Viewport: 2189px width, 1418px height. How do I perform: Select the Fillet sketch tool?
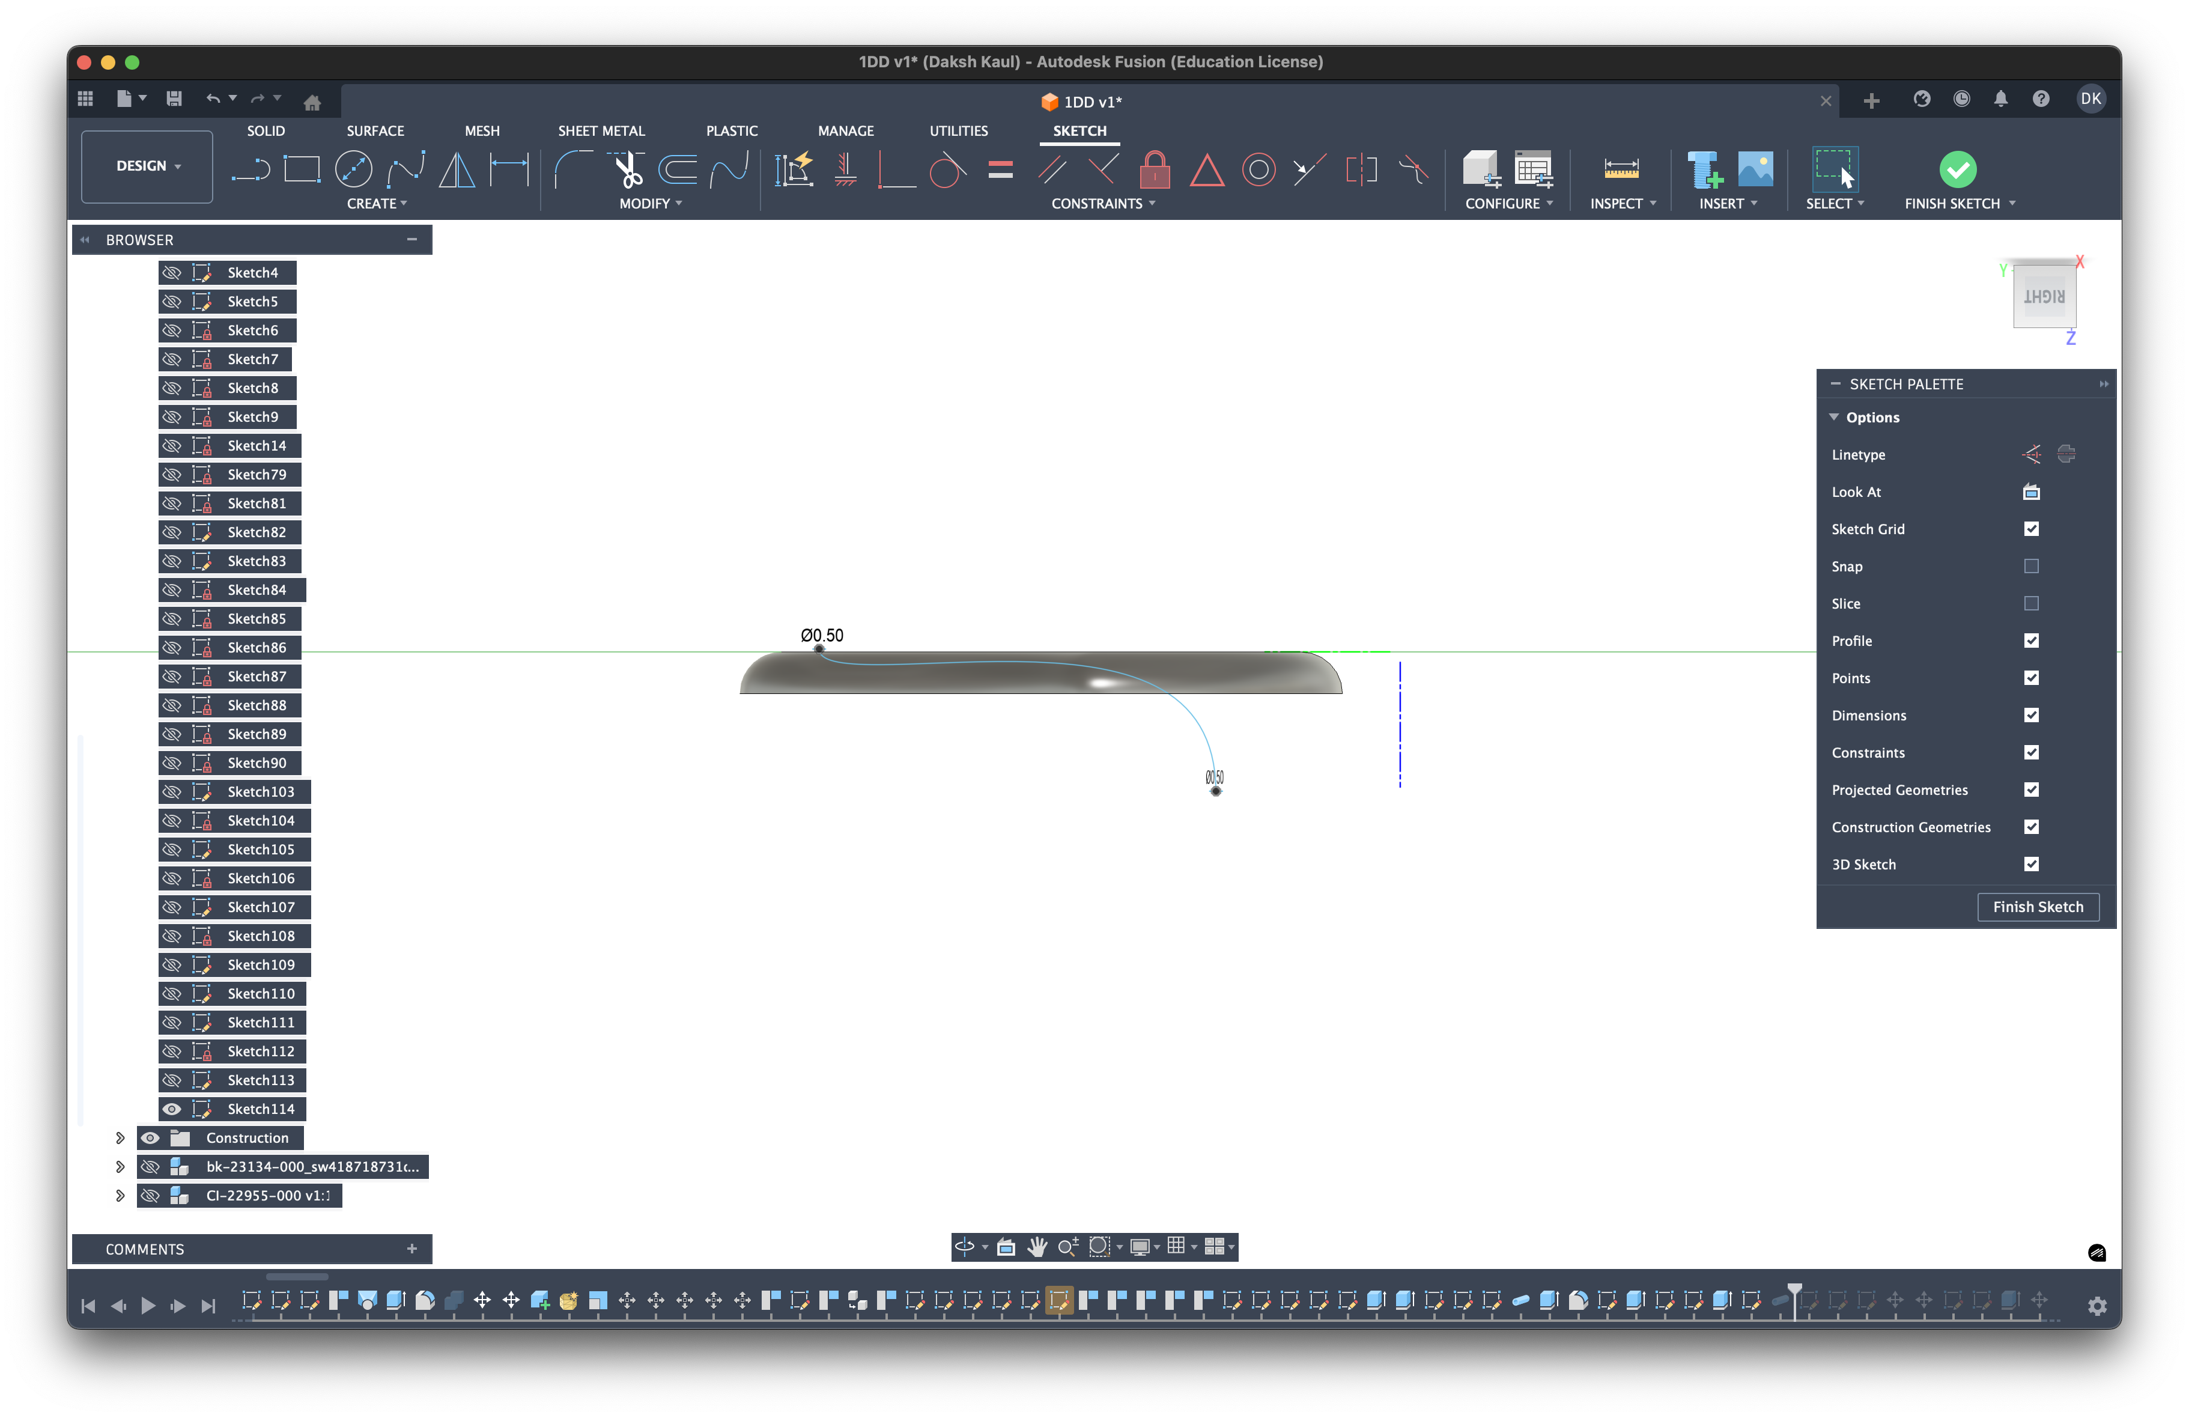coord(572,170)
